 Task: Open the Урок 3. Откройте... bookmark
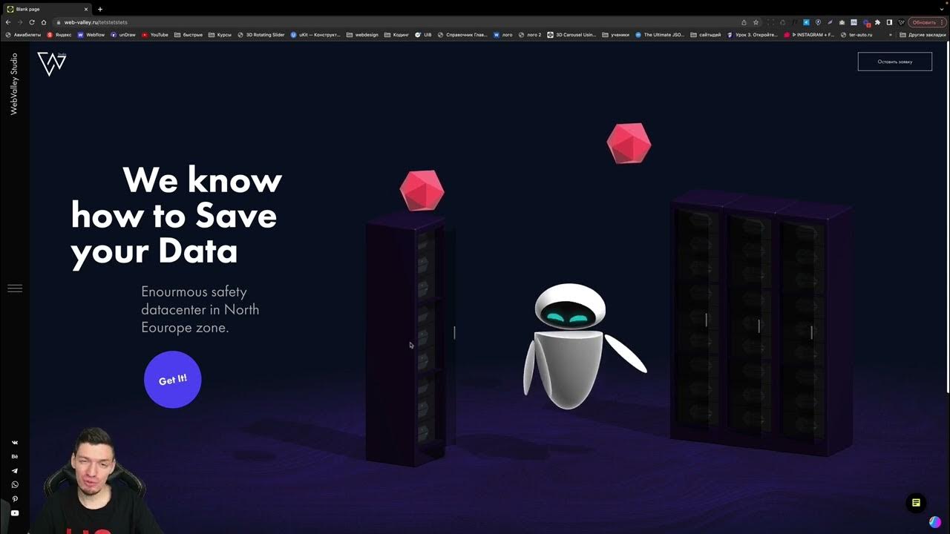tap(753, 35)
